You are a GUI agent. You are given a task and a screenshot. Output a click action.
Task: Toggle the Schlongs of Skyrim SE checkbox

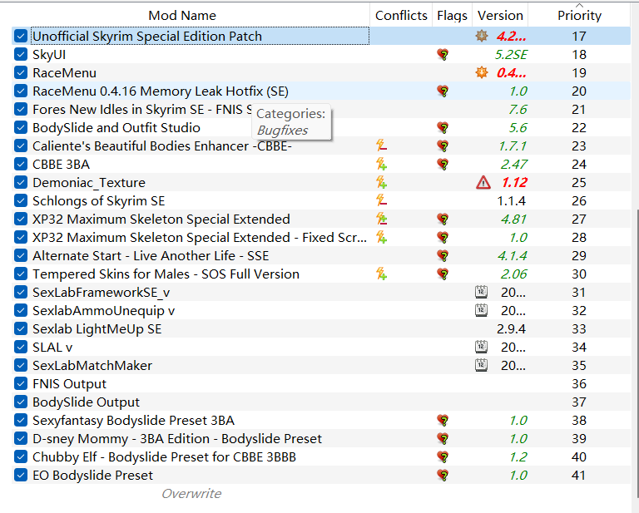click(20, 200)
